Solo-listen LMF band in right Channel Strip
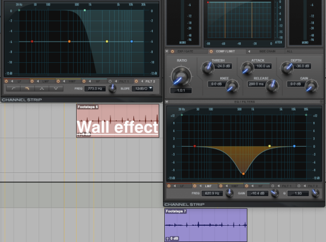 (200, 186)
